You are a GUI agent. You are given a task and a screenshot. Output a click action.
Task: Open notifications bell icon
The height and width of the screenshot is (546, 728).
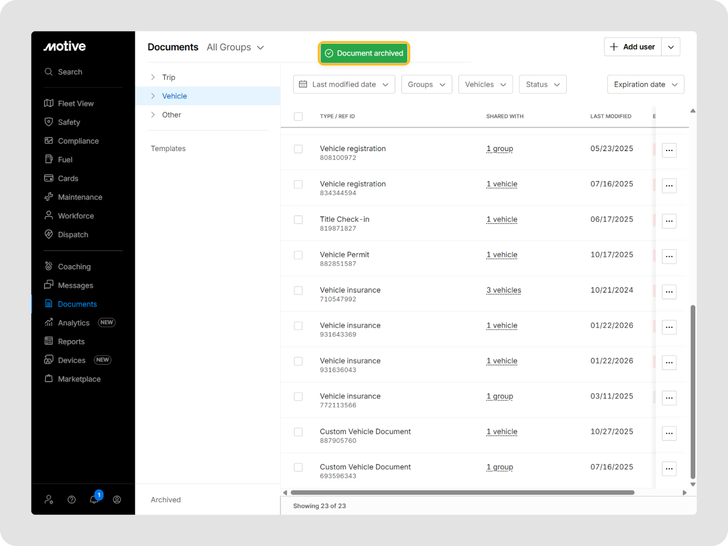pyautogui.click(x=94, y=500)
